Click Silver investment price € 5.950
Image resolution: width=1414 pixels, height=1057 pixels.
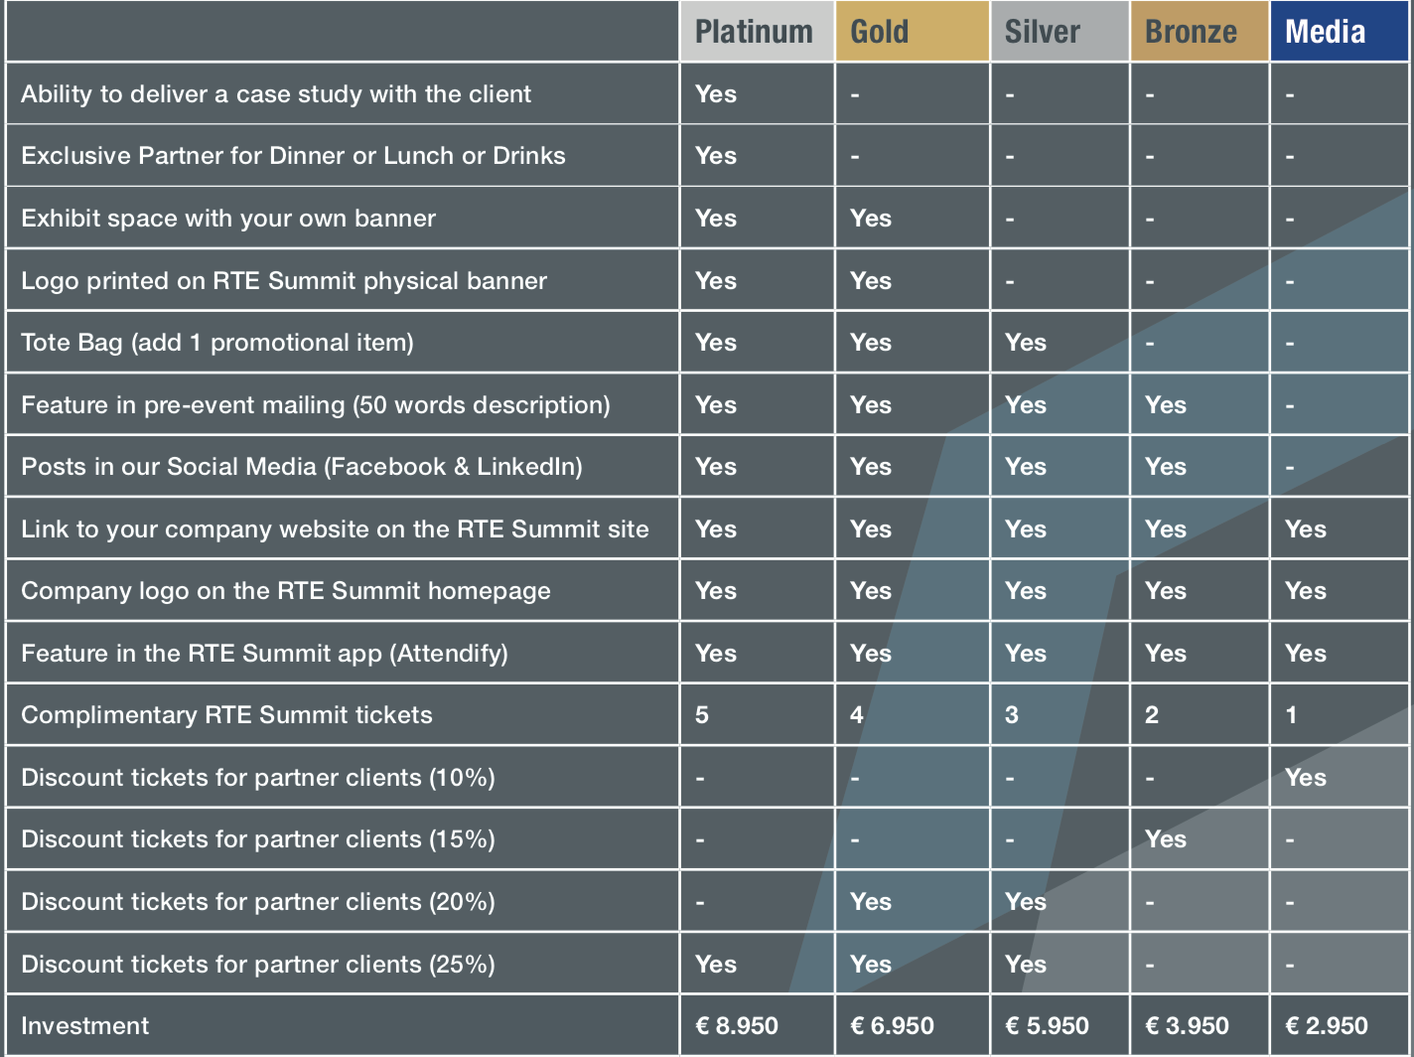[x=1047, y=1026]
